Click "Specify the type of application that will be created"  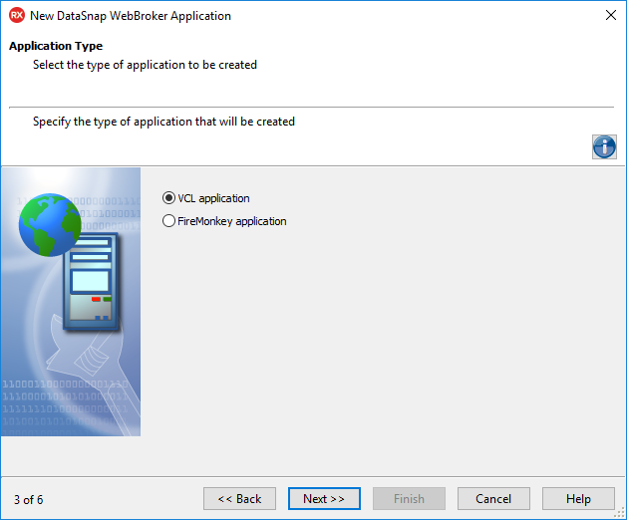tap(163, 122)
